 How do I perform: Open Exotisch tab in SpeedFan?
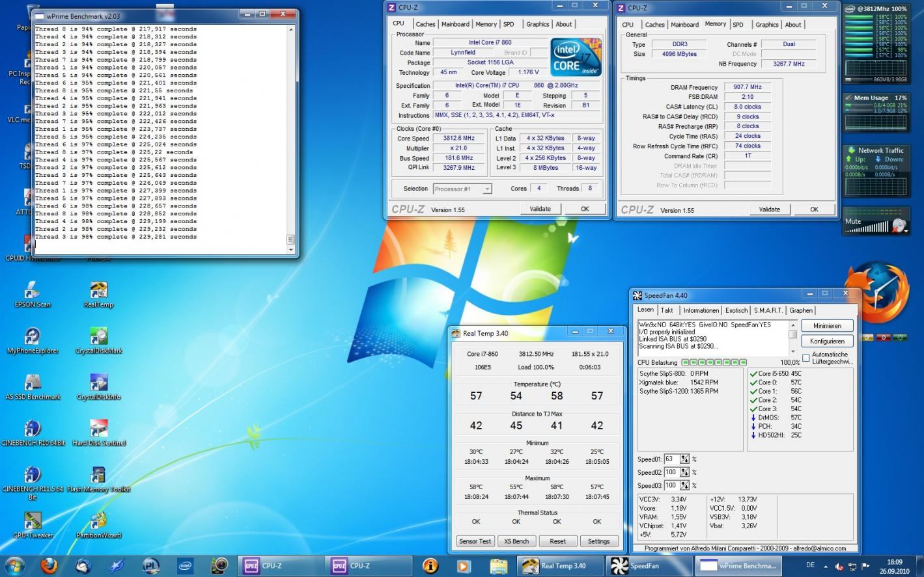[736, 310]
